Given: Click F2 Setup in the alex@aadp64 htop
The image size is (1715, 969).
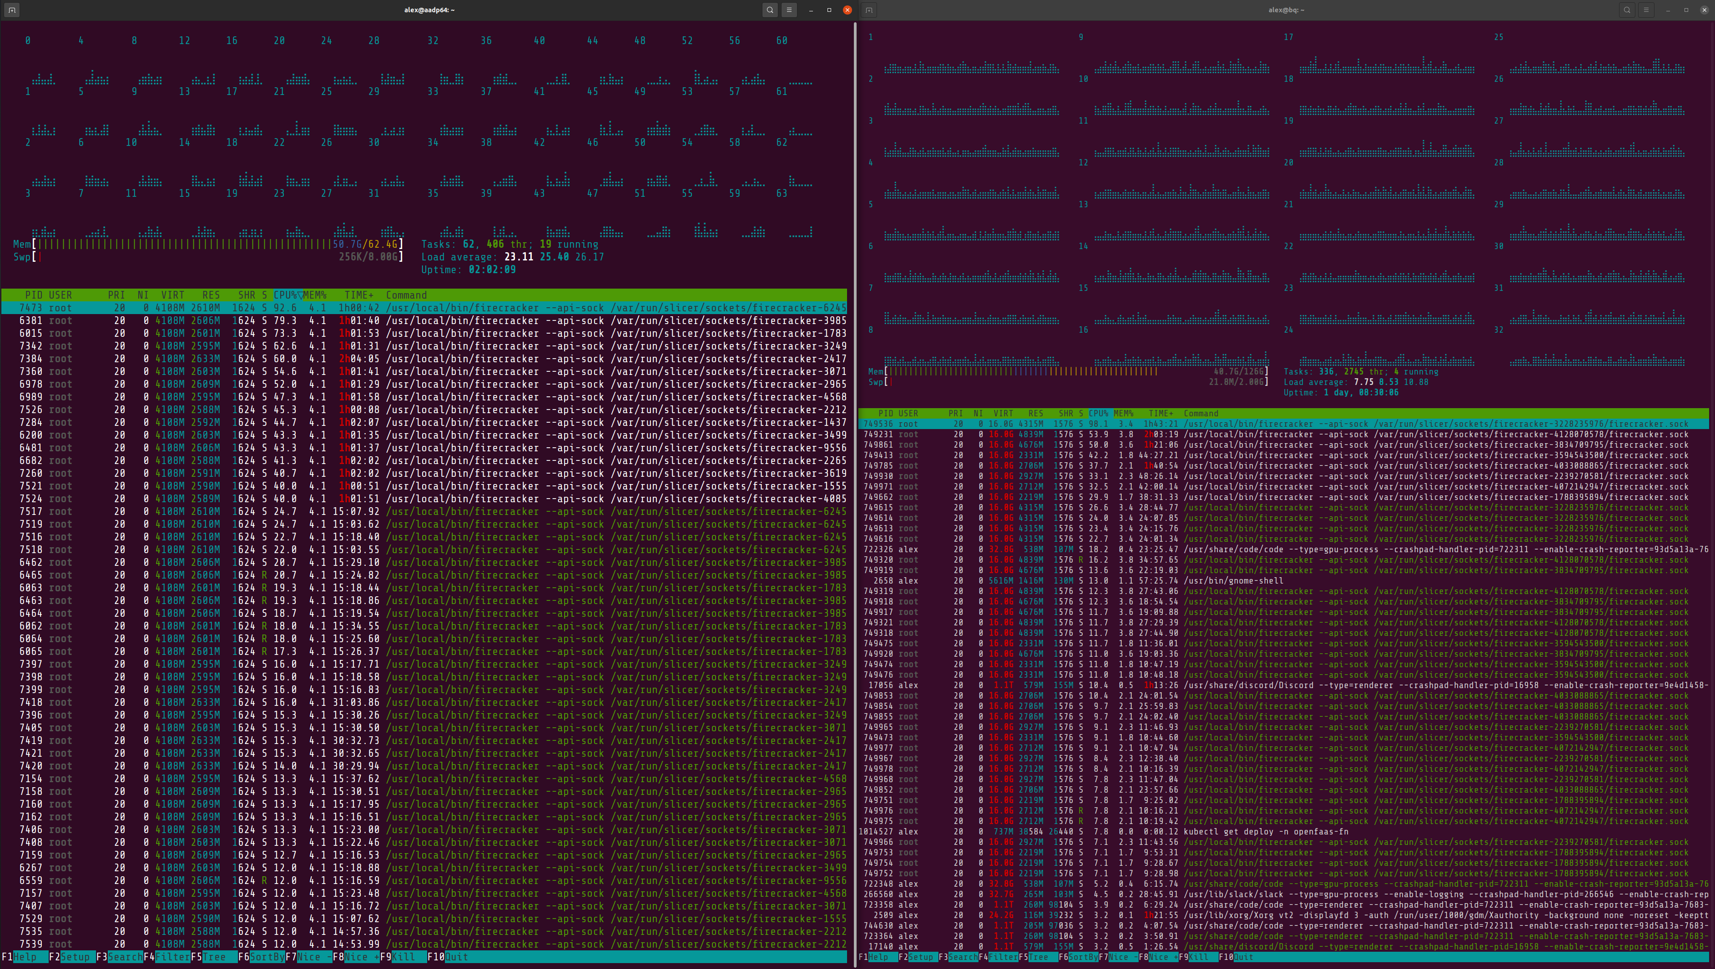Looking at the screenshot, I should [72, 956].
